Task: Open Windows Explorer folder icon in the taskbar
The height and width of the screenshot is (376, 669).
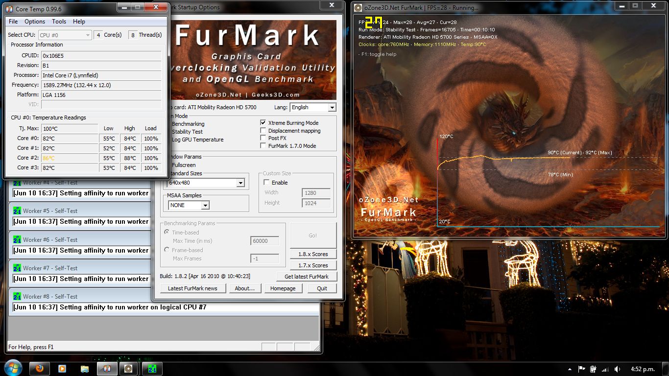Action: tap(84, 369)
